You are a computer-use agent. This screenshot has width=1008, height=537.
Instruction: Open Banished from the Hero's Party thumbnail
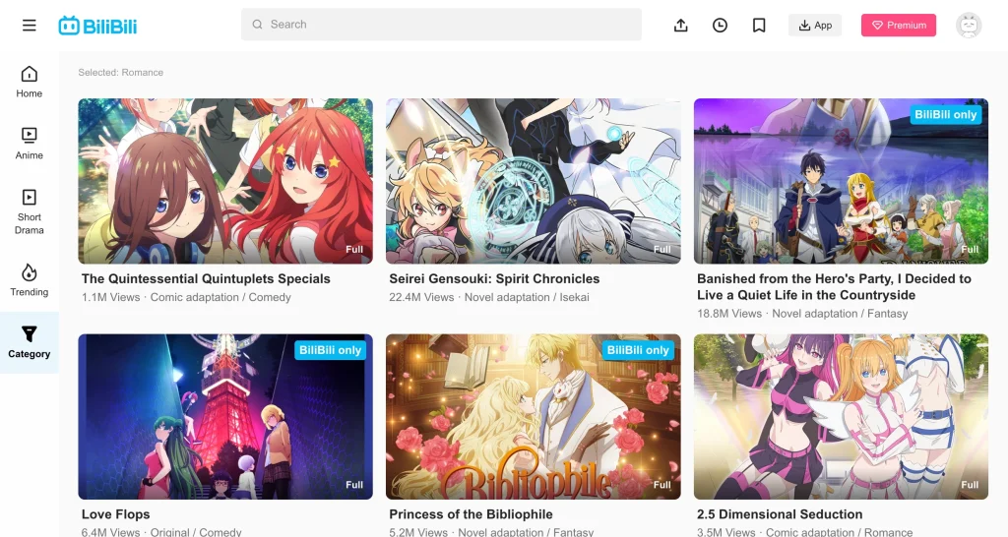tap(841, 181)
